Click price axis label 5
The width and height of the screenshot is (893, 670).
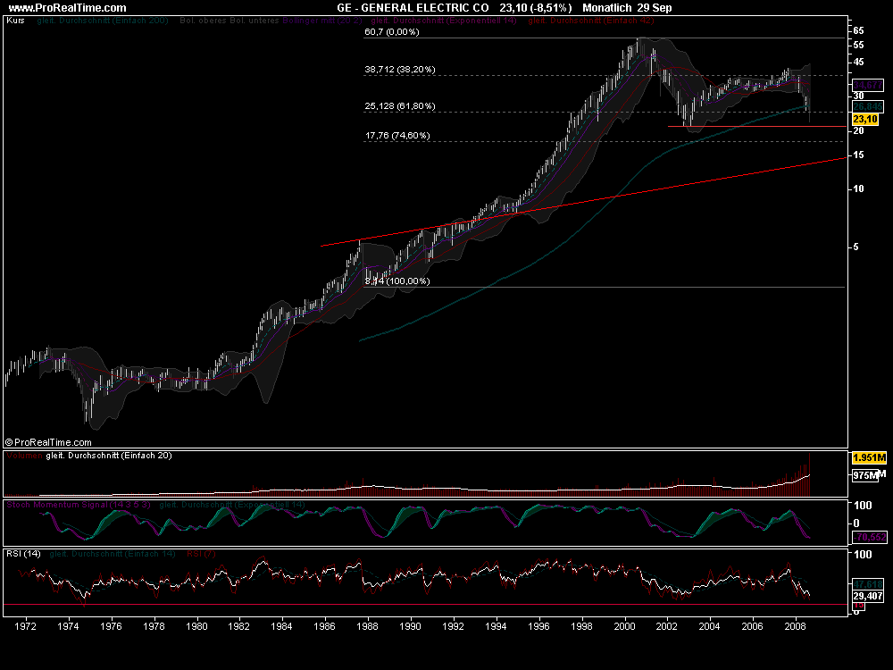coord(855,247)
